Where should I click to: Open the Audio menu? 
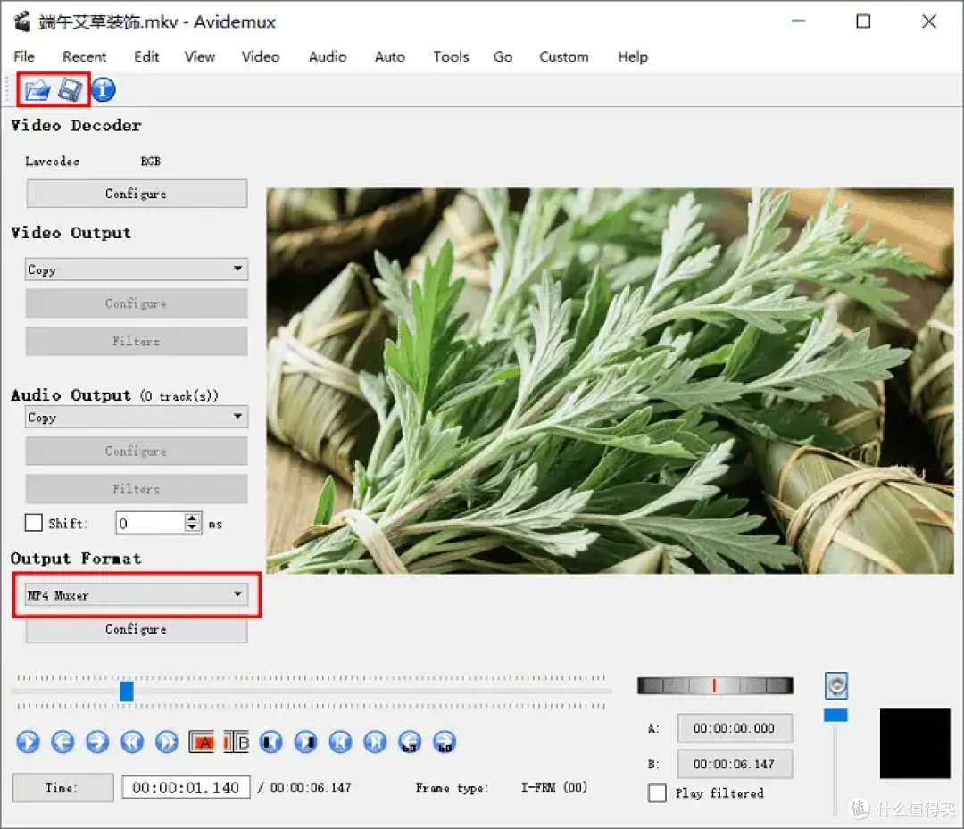pos(328,56)
